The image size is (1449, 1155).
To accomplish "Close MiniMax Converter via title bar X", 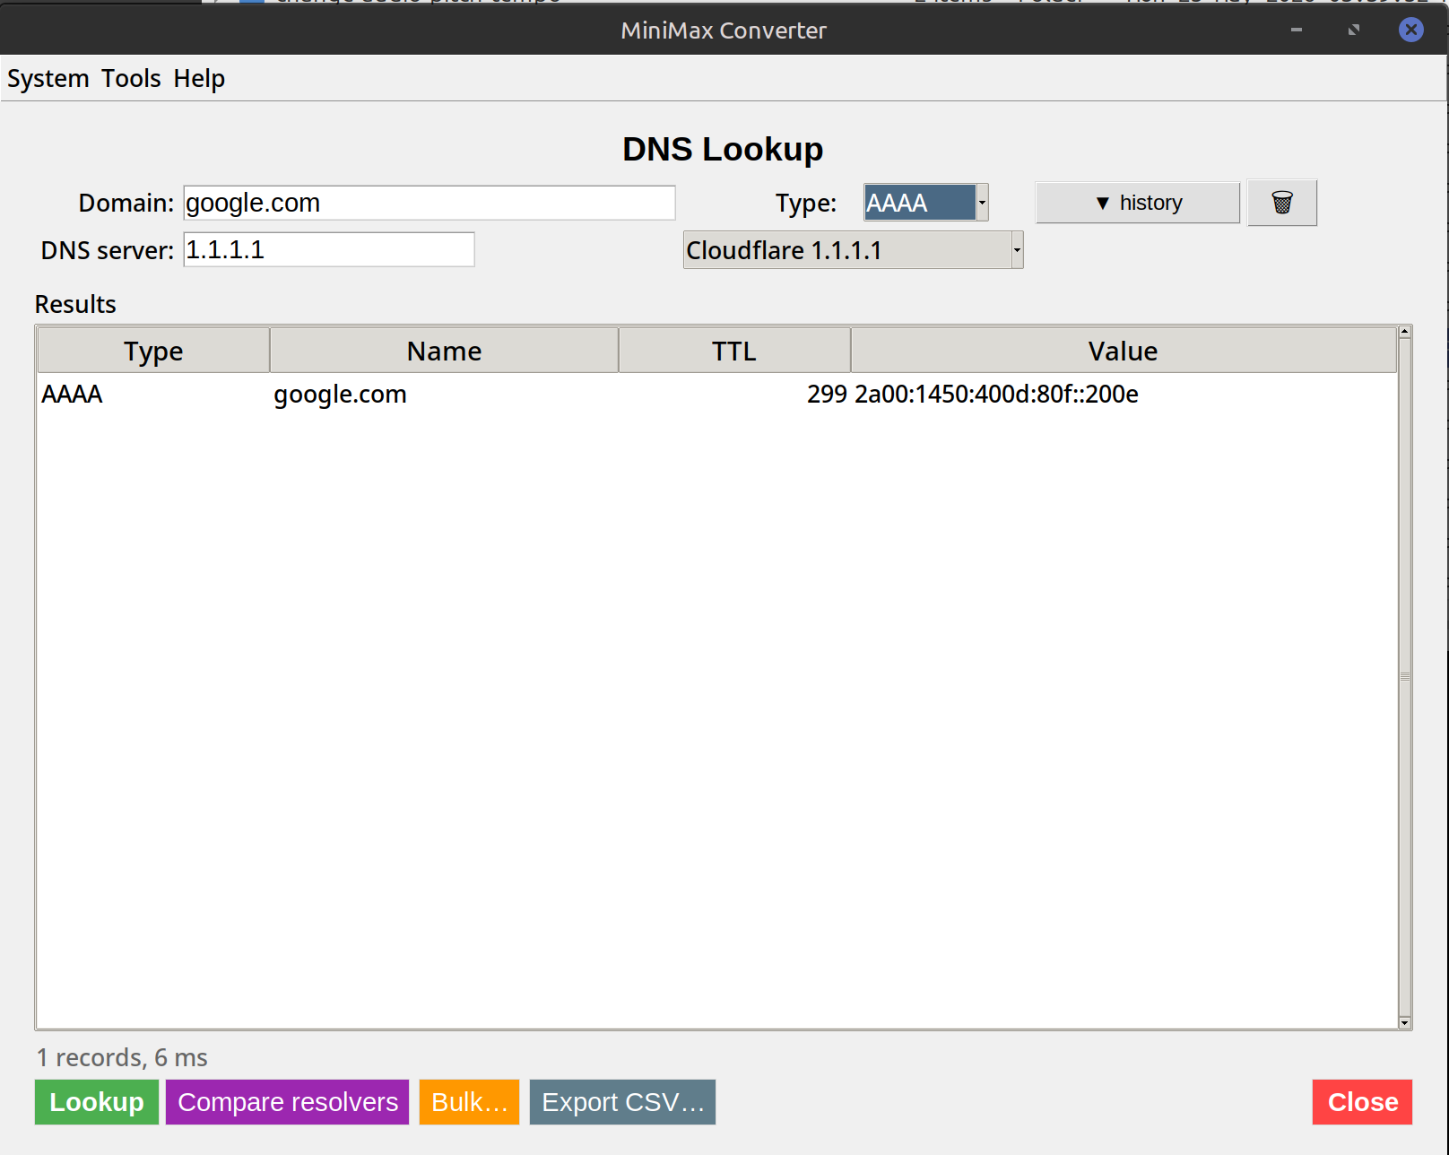I will 1411,30.
